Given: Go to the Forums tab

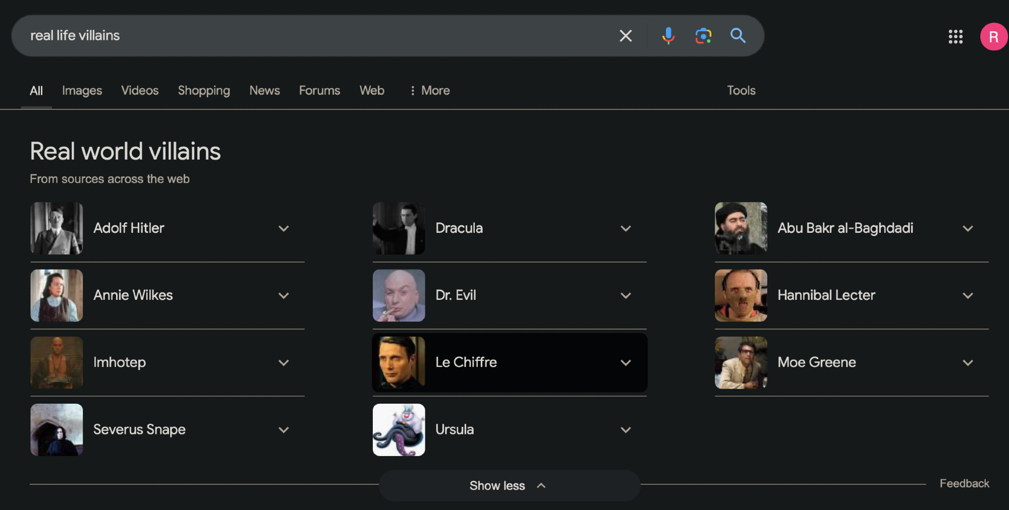Looking at the screenshot, I should tap(319, 91).
